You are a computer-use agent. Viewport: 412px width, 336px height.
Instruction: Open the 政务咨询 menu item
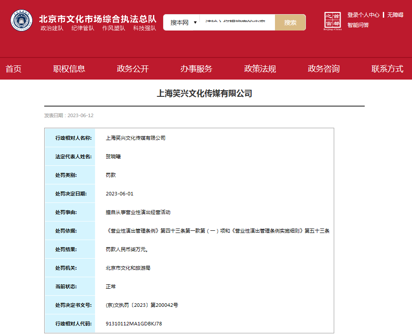pyautogui.click(x=324, y=69)
